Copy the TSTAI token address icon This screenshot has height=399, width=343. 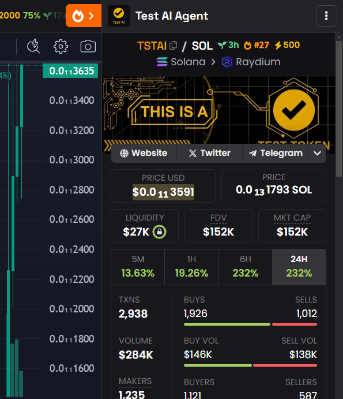(x=173, y=45)
